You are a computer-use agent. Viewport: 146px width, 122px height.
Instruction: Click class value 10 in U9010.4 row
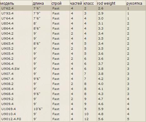coord(86,114)
